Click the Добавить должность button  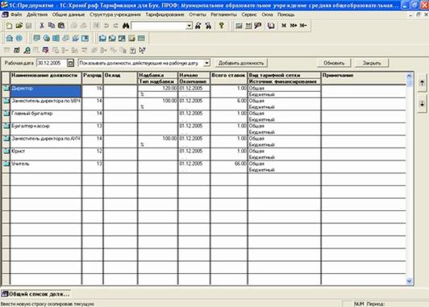tap(241, 63)
